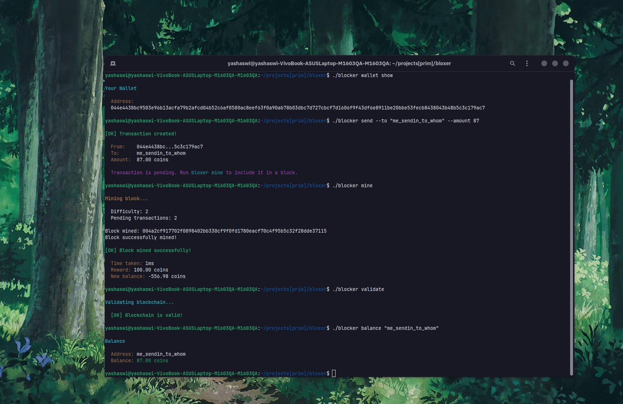Click the './blocker wallet show' command text
623x404 pixels.
coord(364,75)
